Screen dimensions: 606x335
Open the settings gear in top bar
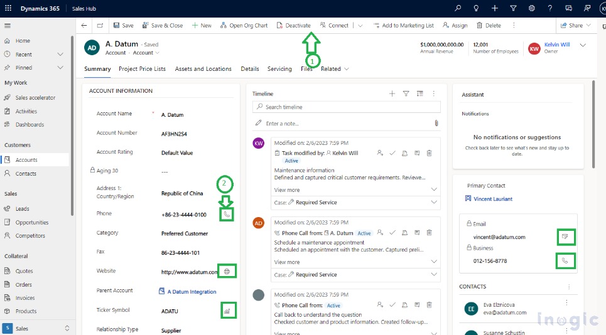[x=532, y=8]
